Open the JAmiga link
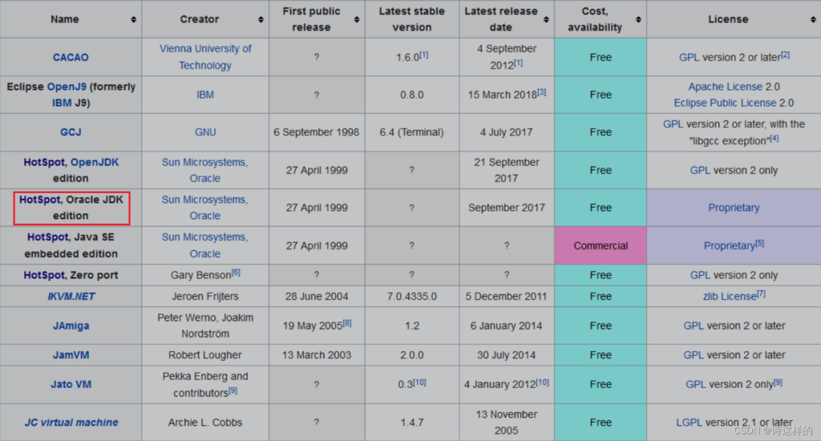The height and width of the screenshot is (441, 821). click(71, 326)
